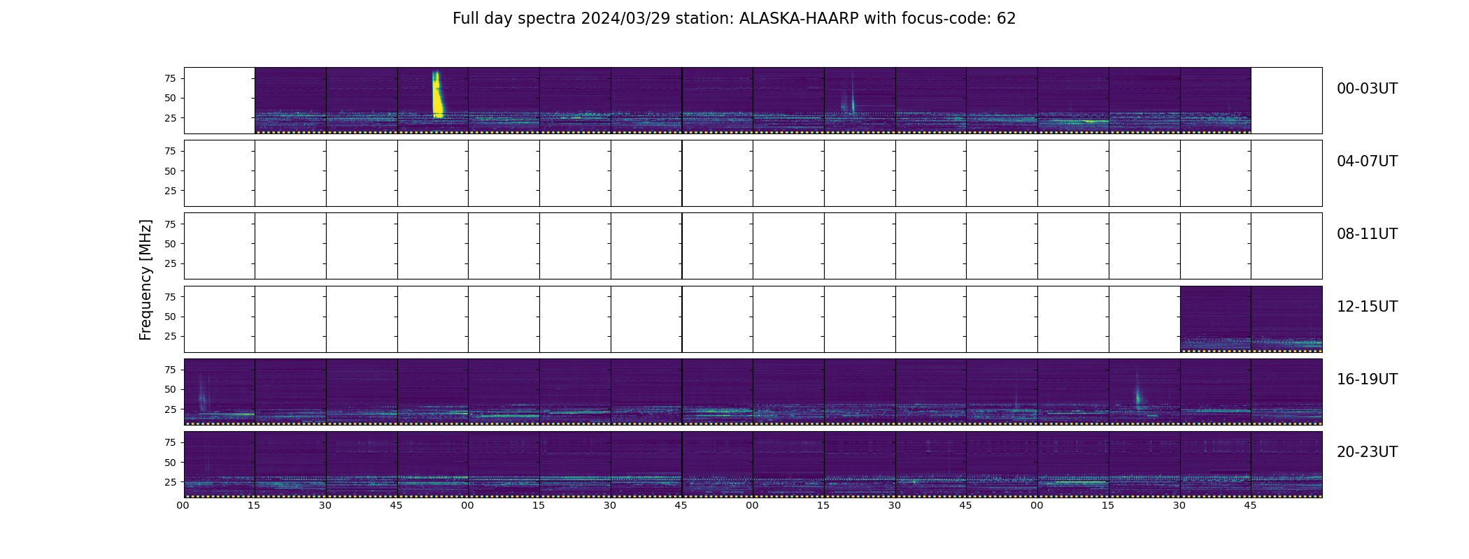
Task: Click the '00-03UT' row label
Action: [x=1367, y=89]
